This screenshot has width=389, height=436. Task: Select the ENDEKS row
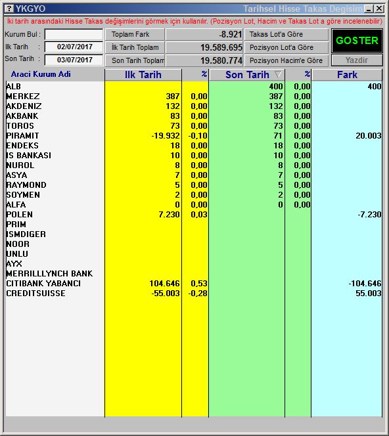point(194,146)
